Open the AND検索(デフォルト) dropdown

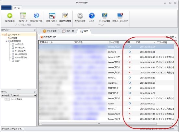click(x=19, y=96)
